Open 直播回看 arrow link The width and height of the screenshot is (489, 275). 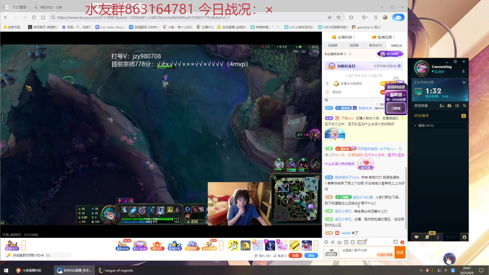click(x=383, y=37)
